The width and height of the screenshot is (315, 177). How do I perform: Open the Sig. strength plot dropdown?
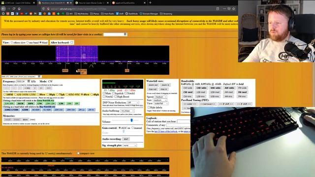[129, 146]
